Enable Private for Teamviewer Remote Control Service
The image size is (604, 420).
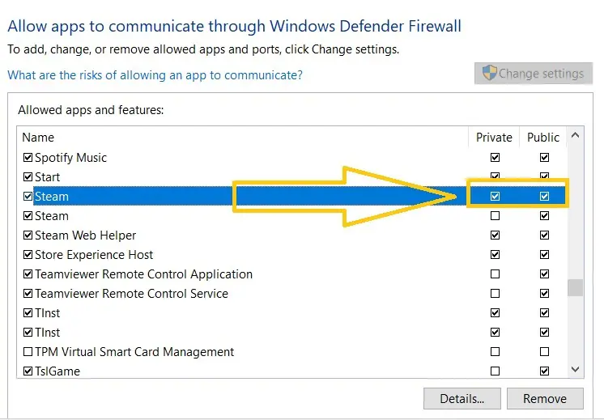[495, 293]
